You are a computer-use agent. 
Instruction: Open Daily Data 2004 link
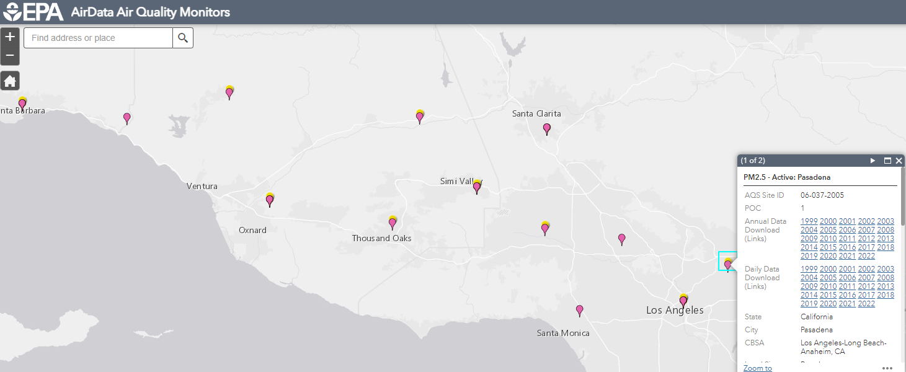click(x=809, y=278)
